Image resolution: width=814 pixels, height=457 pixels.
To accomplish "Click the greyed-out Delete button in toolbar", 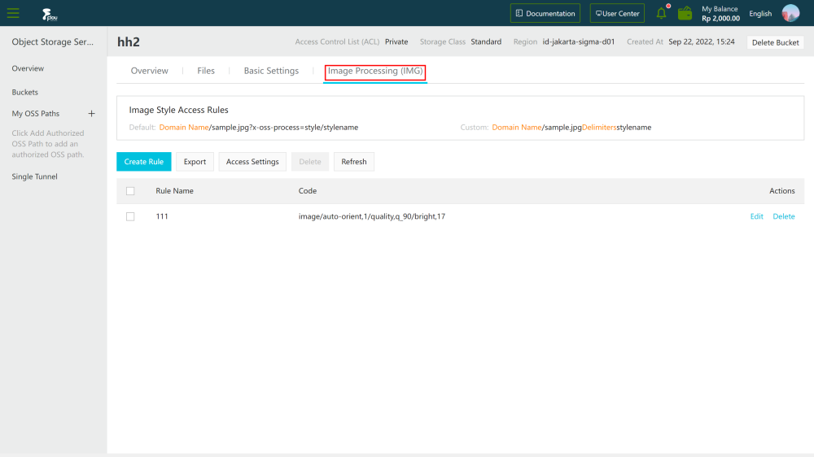I will 310,162.
